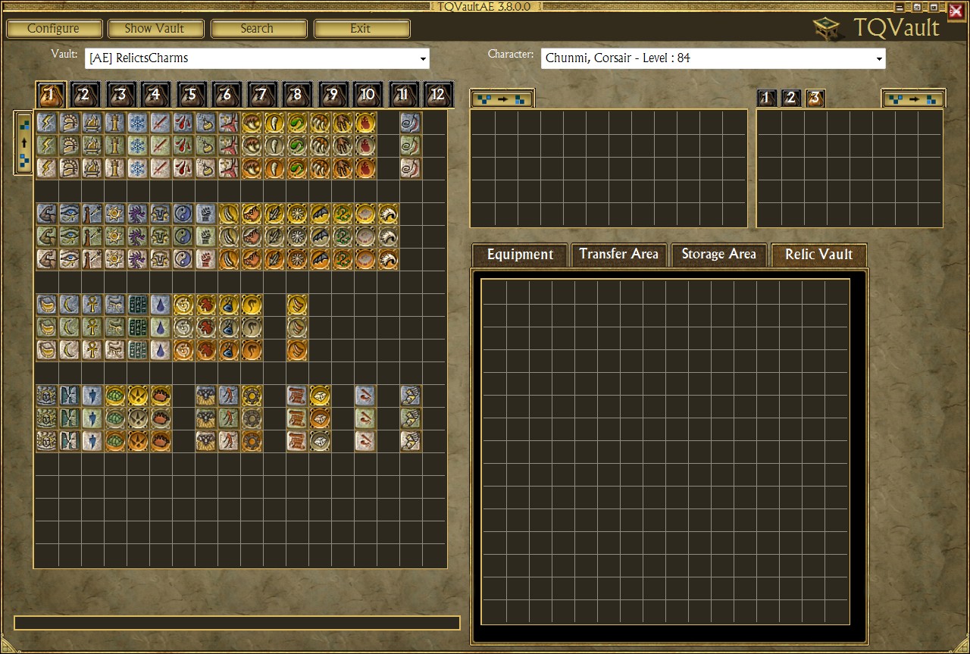This screenshot has width=970, height=654.
Task: Pick the green crescent moon relic
Action: (70, 327)
